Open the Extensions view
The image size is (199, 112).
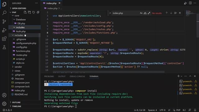[x=4, y=39]
